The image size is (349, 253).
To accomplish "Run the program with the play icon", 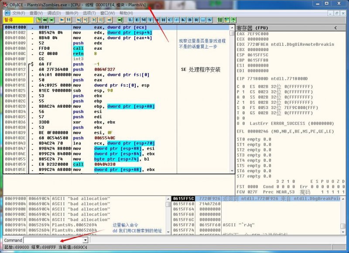I will click(62, 20).
